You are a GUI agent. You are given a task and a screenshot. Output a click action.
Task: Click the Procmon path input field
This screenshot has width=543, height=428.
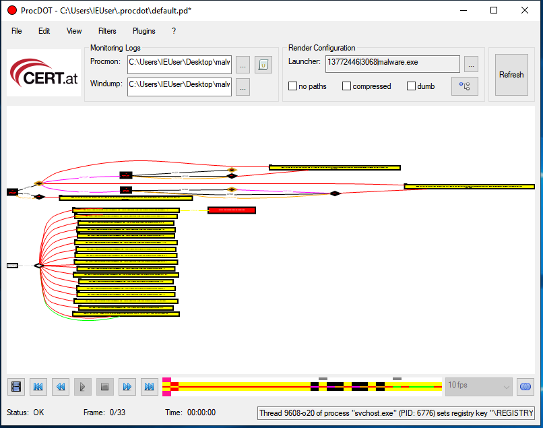(x=179, y=65)
